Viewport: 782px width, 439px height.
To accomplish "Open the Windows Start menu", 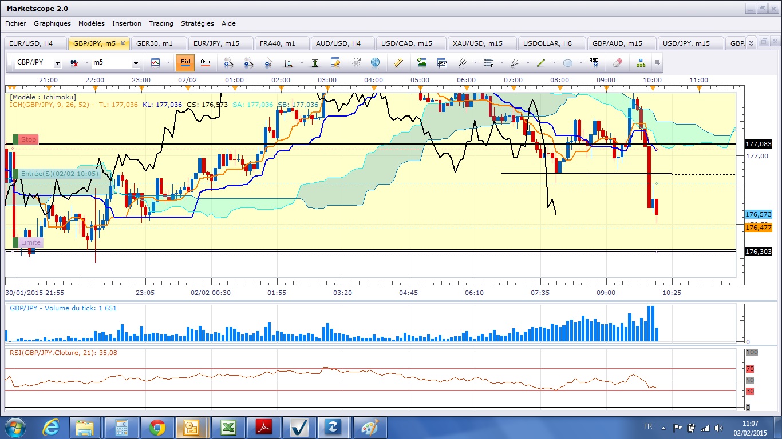I will (15, 427).
